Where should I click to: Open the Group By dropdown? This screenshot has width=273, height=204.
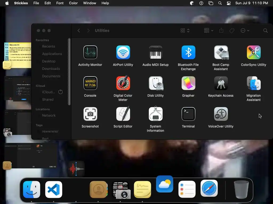(x=208, y=31)
